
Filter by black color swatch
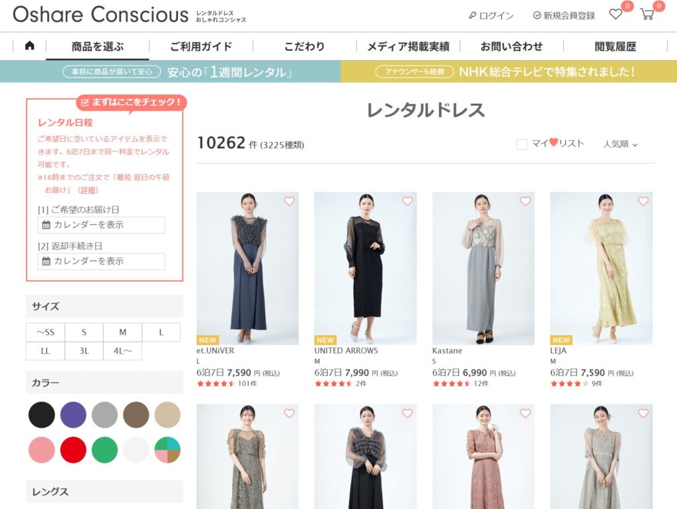(x=42, y=415)
